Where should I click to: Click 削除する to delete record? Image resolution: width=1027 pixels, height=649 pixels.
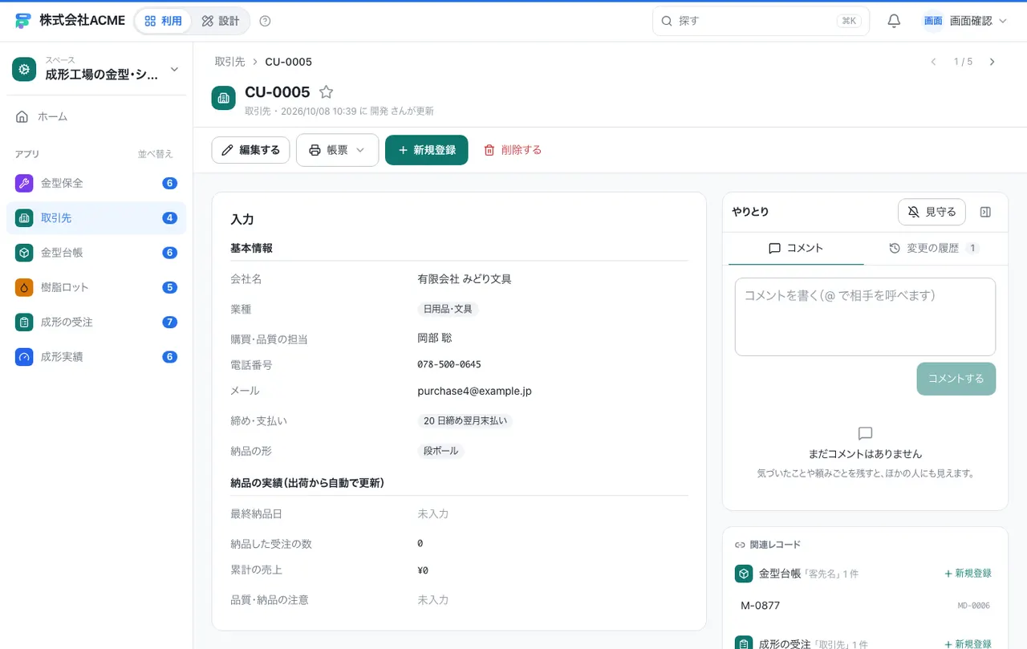[513, 150]
